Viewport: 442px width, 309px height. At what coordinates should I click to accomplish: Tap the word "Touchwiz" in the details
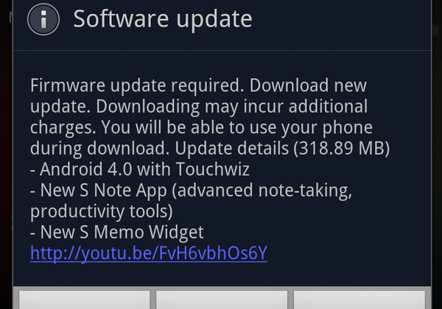(213, 169)
